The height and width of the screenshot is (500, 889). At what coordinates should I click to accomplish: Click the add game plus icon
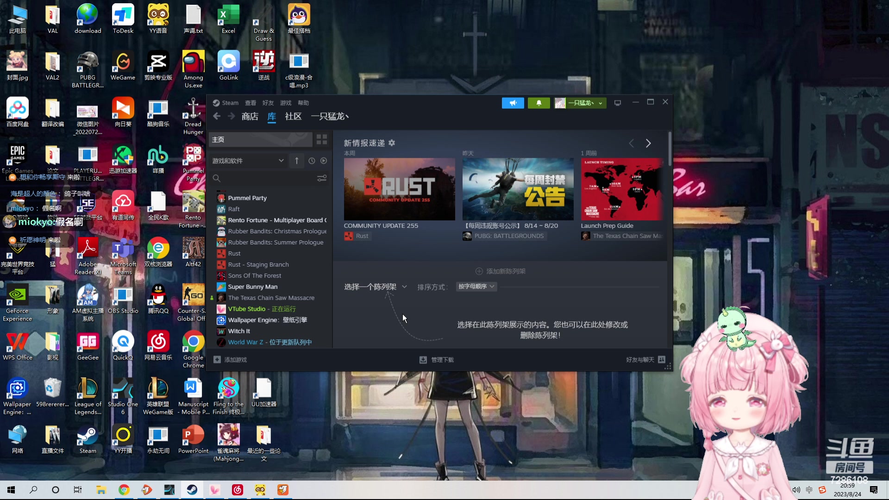(x=217, y=360)
